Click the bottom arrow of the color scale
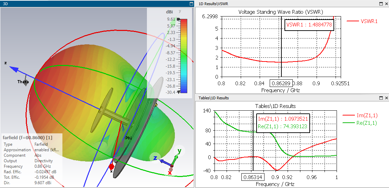 point(178,92)
